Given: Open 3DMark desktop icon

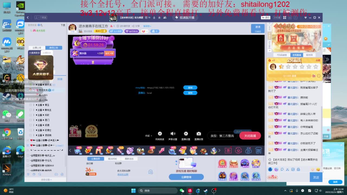Looking at the screenshot, I should point(7,170).
